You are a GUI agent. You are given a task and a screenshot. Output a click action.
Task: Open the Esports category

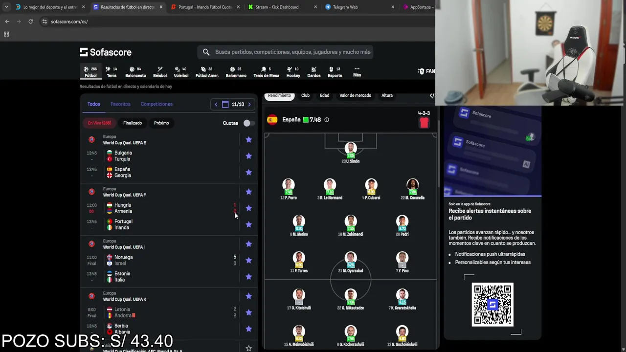335,72
